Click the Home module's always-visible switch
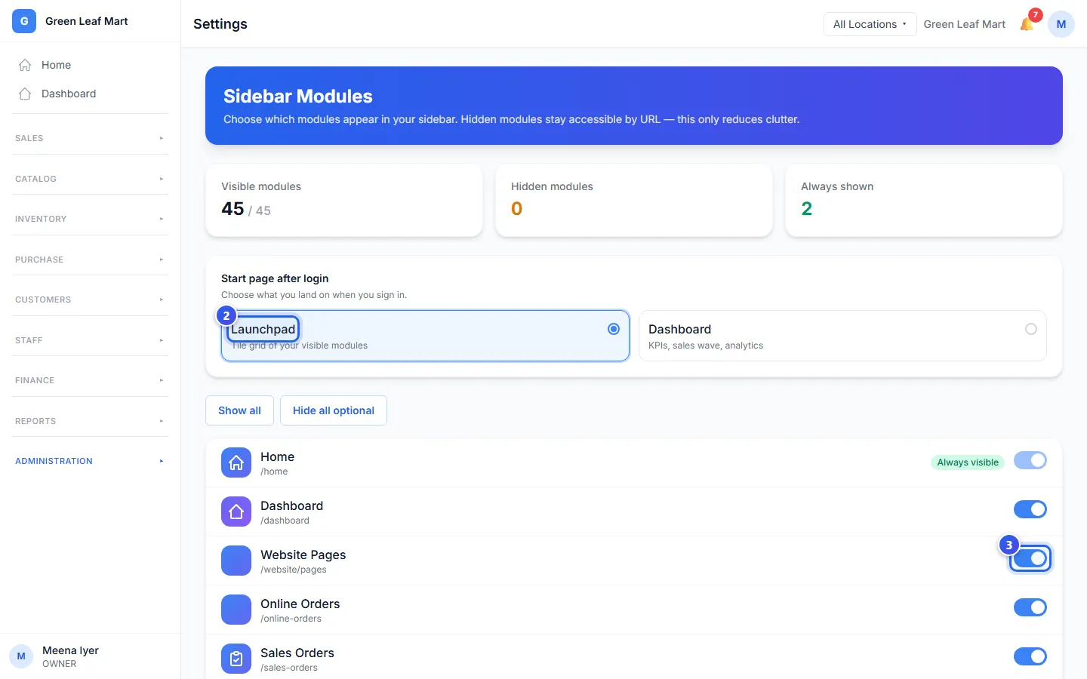Viewport: 1087px width, 679px height. pos(1030,460)
